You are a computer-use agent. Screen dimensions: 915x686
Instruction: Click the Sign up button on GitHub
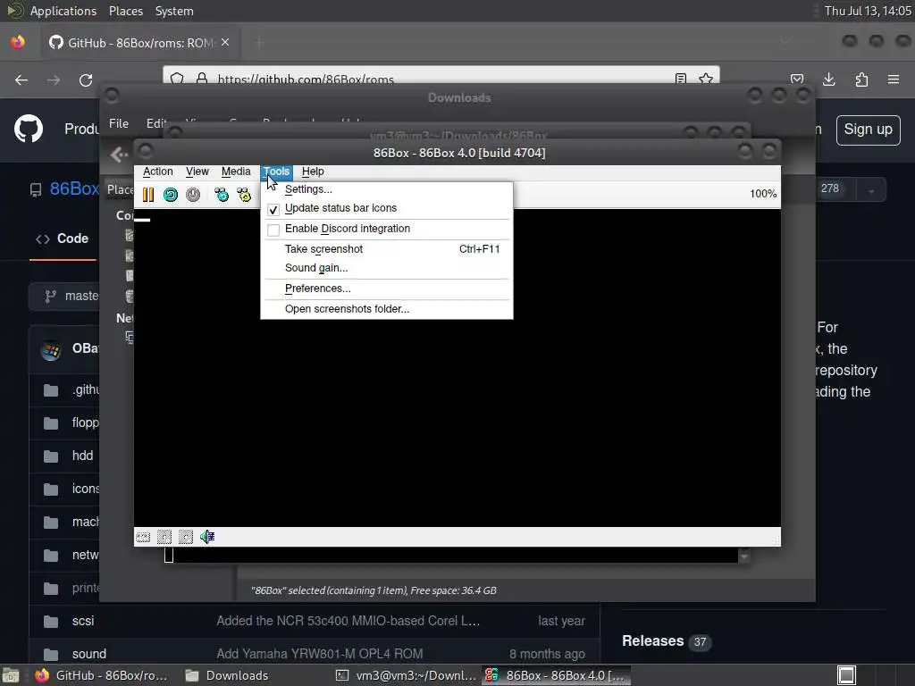coord(869,130)
